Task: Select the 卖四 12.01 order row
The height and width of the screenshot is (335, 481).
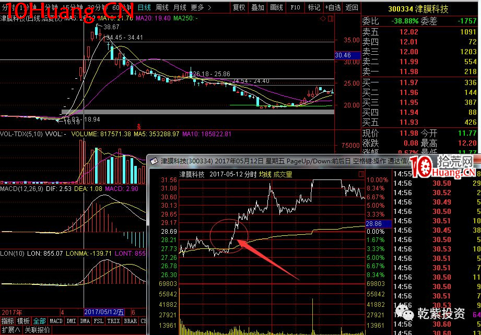Action: [x=420, y=41]
